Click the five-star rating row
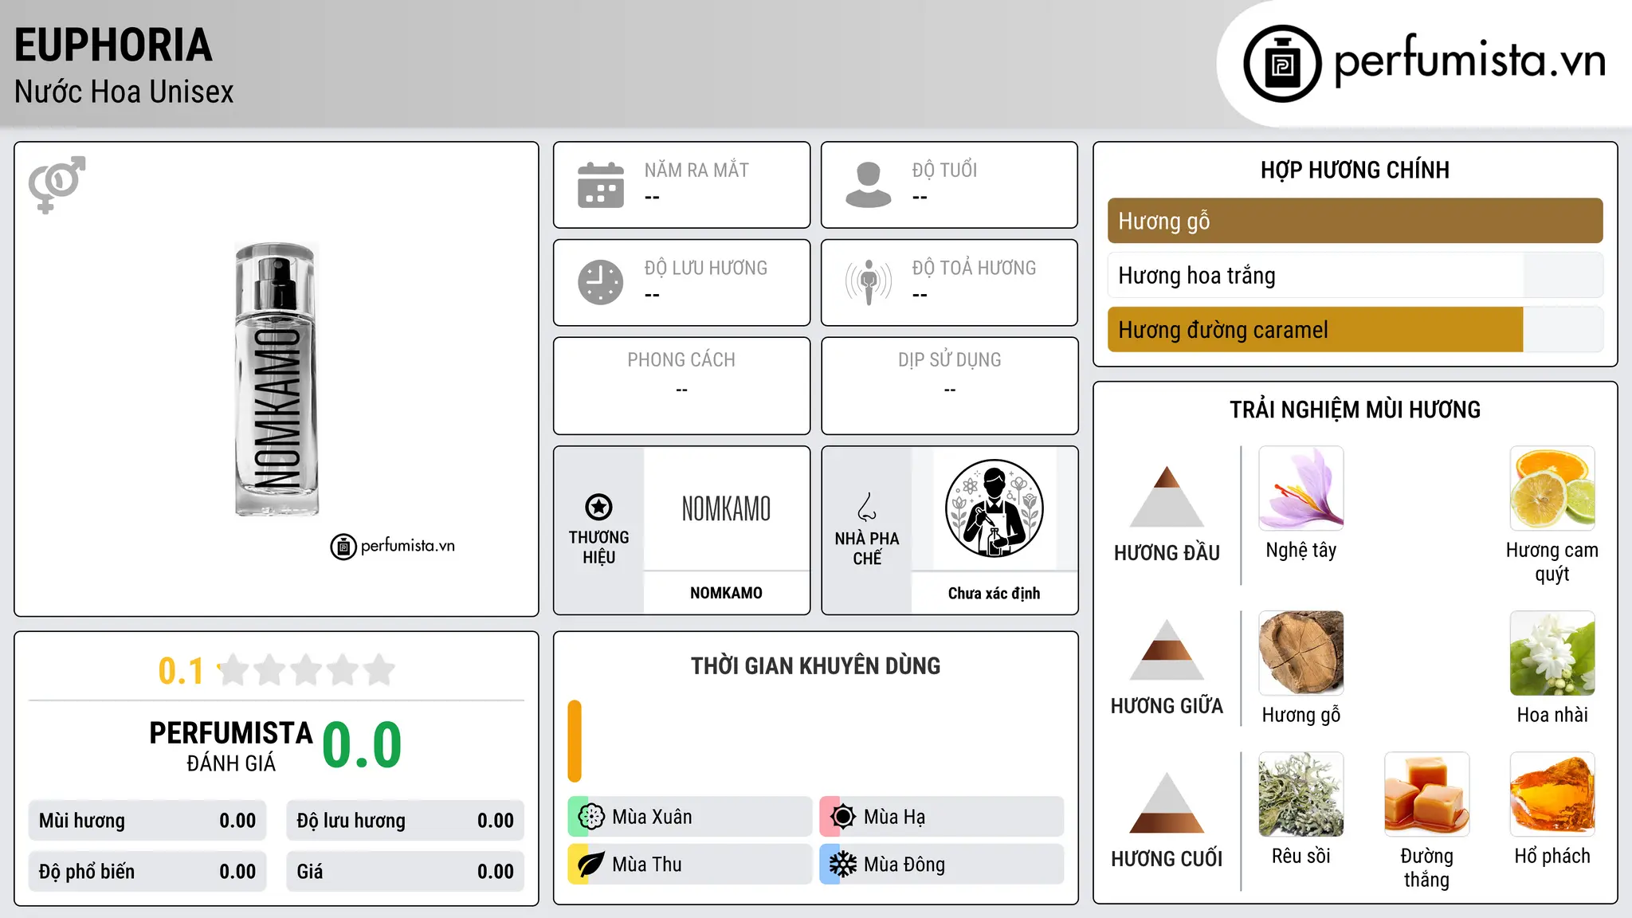 307,670
